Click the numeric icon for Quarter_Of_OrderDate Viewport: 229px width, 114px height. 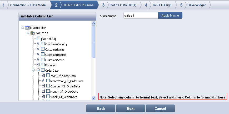[x=43, y=86]
